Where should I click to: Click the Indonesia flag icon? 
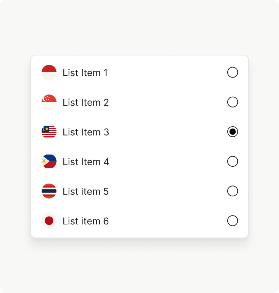[x=49, y=72]
